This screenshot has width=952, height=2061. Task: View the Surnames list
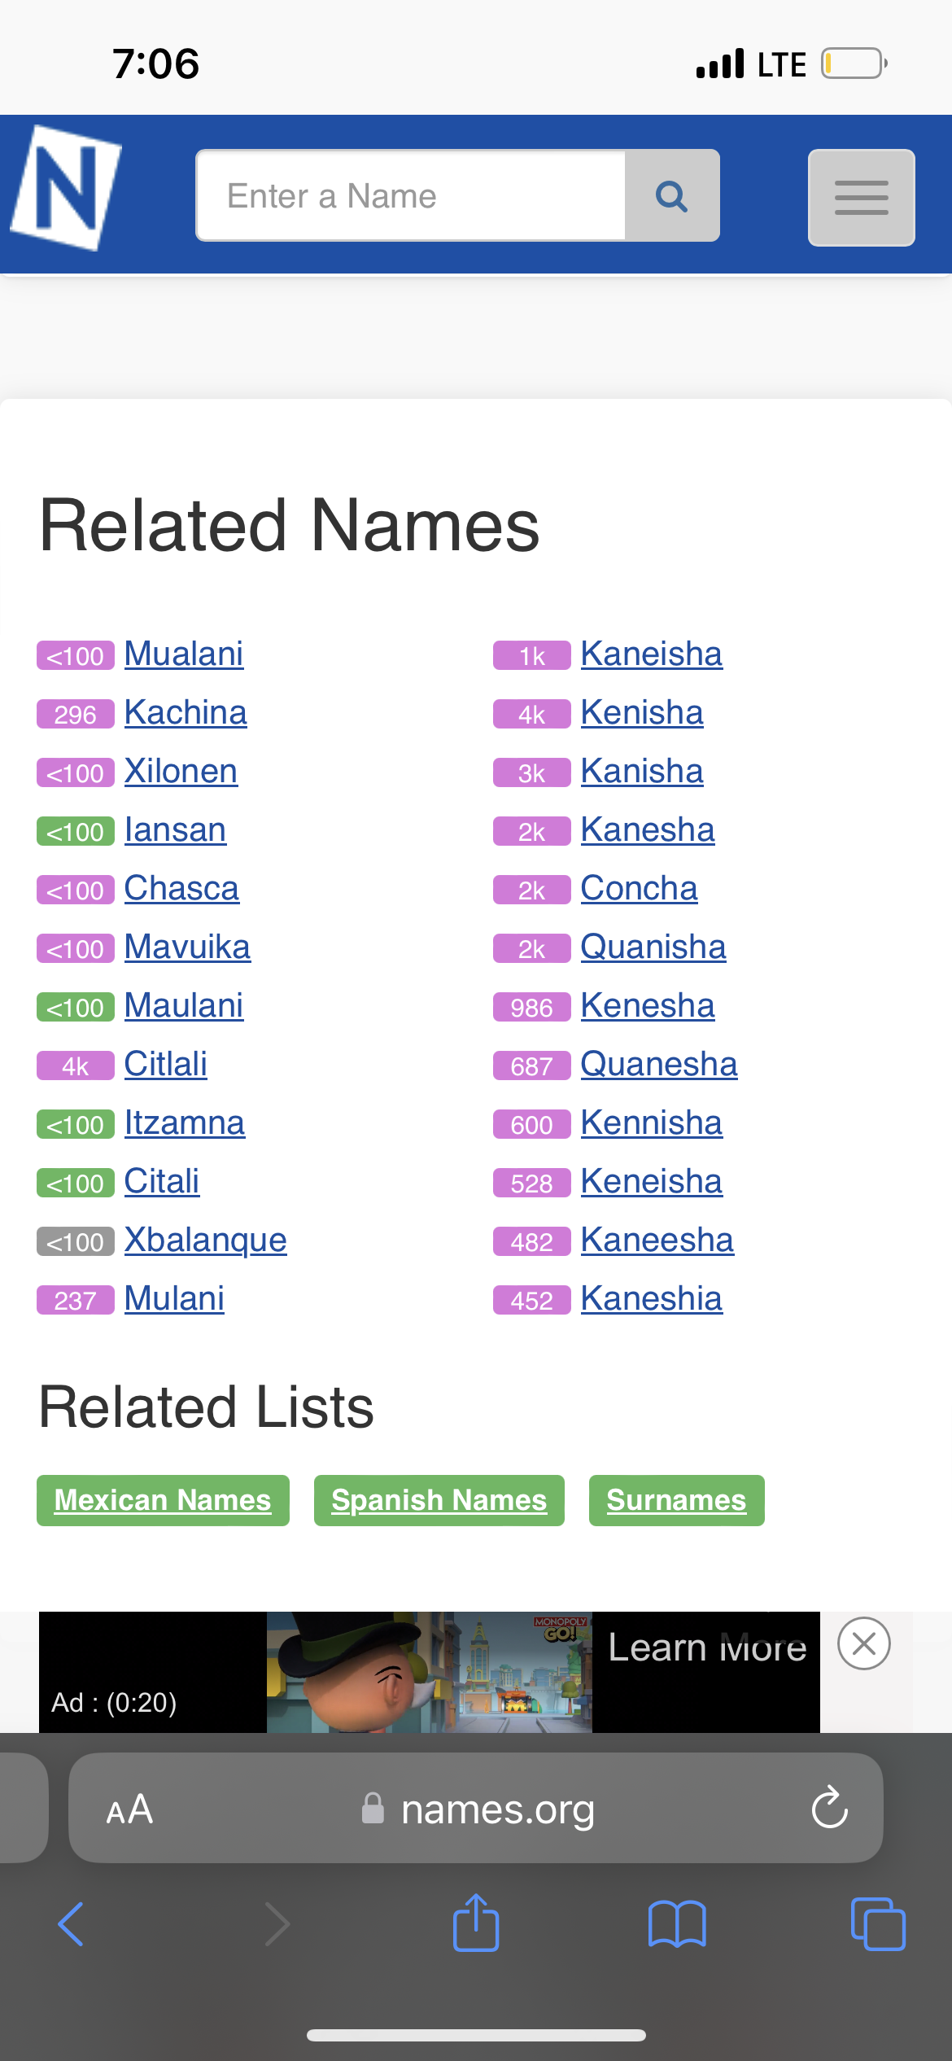(x=675, y=1499)
